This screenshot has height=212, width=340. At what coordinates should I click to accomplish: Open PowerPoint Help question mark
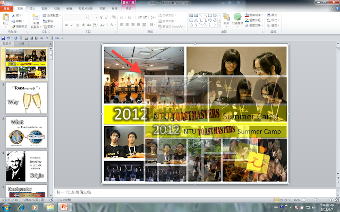click(337, 8)
